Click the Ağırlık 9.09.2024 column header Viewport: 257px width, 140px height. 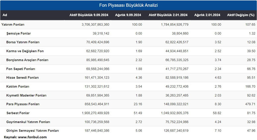(x=128, y=15)
